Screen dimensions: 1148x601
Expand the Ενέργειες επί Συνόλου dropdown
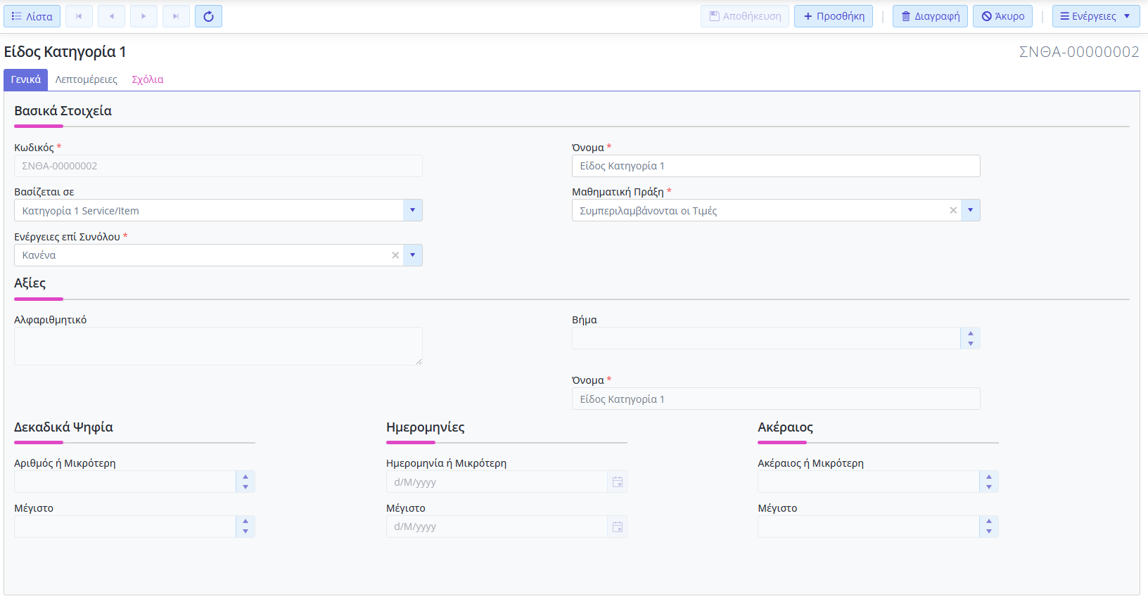coord(412,255)
